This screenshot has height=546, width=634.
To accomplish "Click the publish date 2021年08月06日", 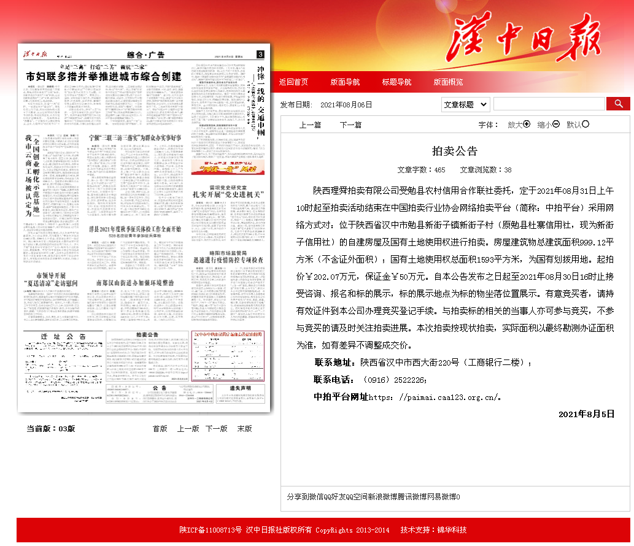I will [346, 105].
